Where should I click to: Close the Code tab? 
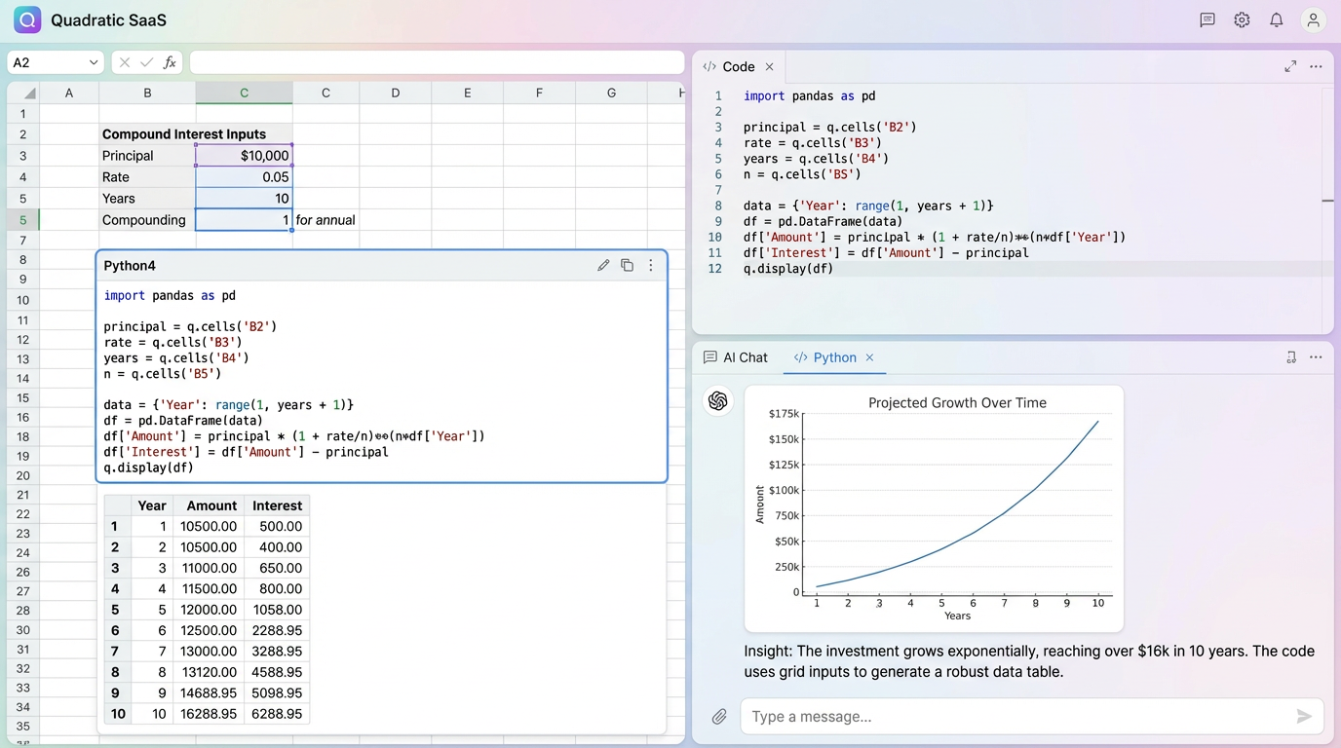point(769,66)
